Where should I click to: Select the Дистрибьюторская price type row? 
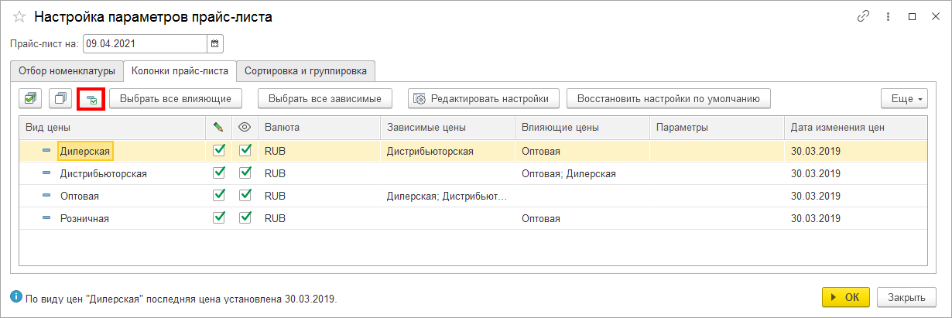pyautogui.click(x=103, y=173)
